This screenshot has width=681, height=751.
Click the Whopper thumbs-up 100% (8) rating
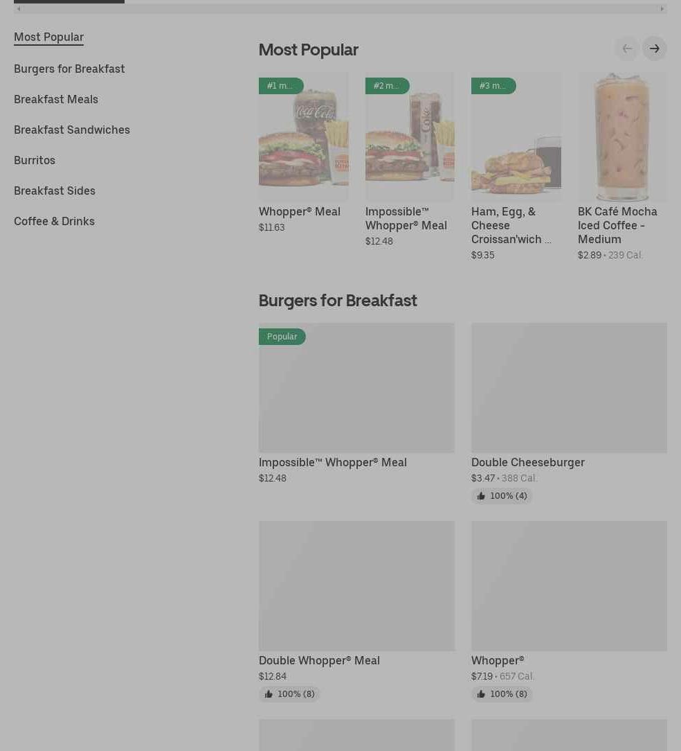502,694
